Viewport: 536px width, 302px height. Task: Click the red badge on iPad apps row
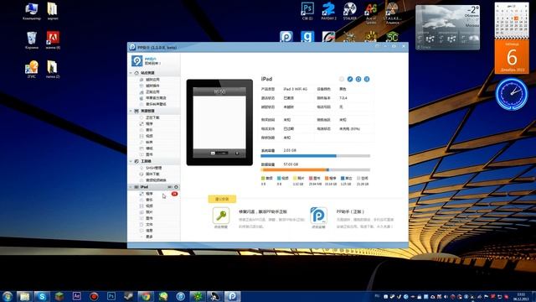coord(174,194)
